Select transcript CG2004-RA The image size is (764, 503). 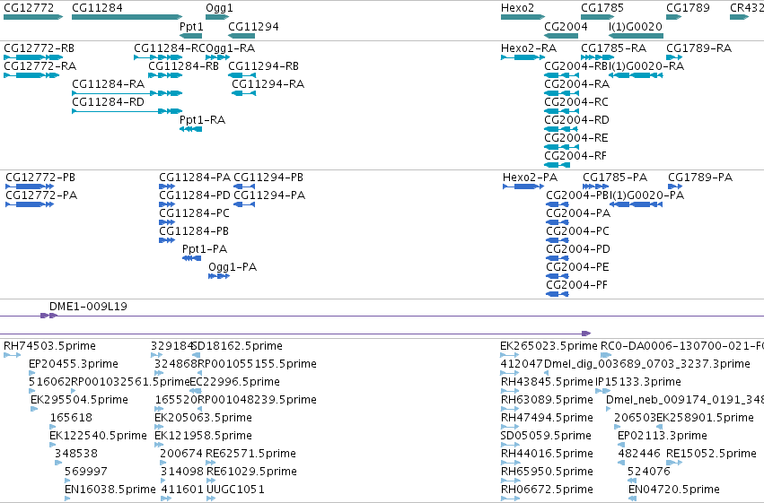(x=577, y=84)
